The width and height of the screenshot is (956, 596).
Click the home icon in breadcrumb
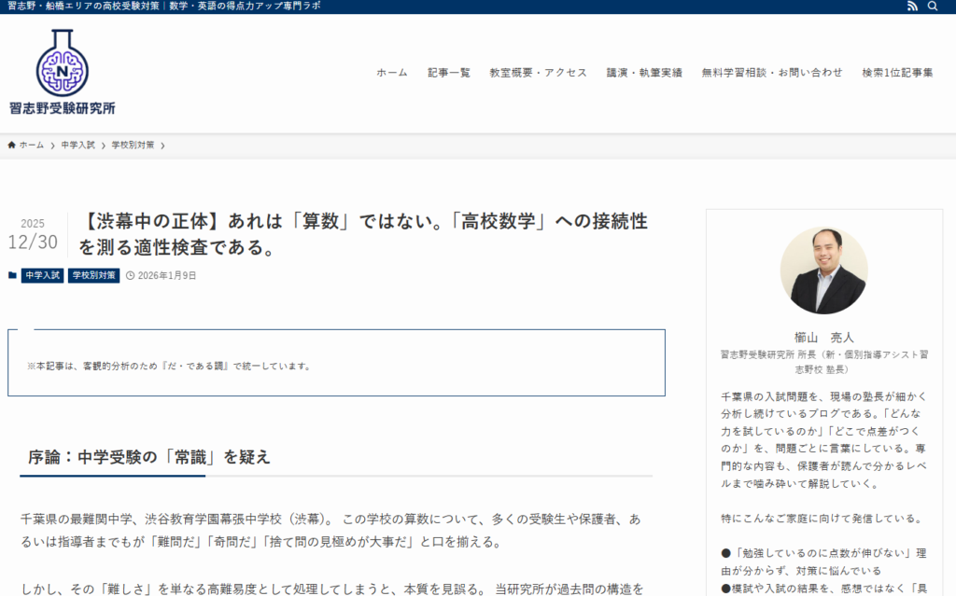tap(12, 146)
